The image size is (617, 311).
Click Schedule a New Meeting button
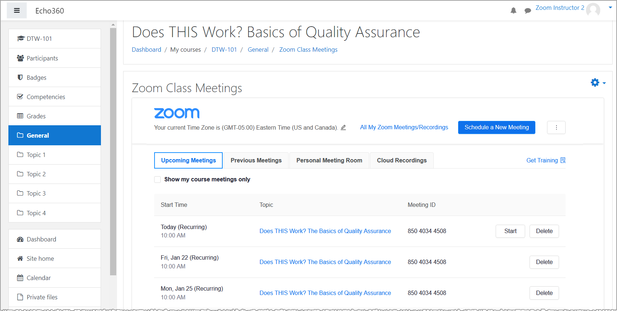pos(496,127)
